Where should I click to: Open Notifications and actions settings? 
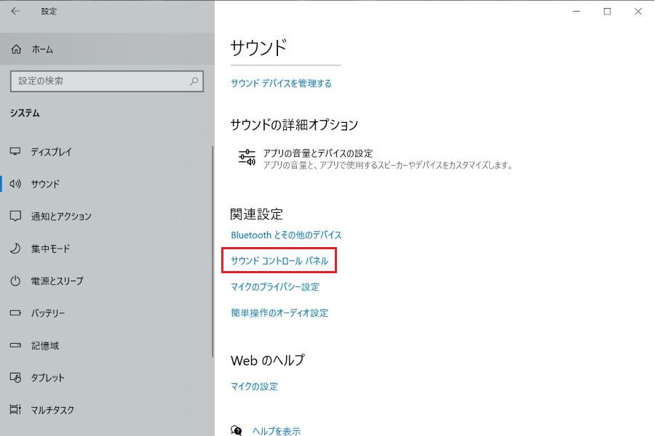pos(60,217)
